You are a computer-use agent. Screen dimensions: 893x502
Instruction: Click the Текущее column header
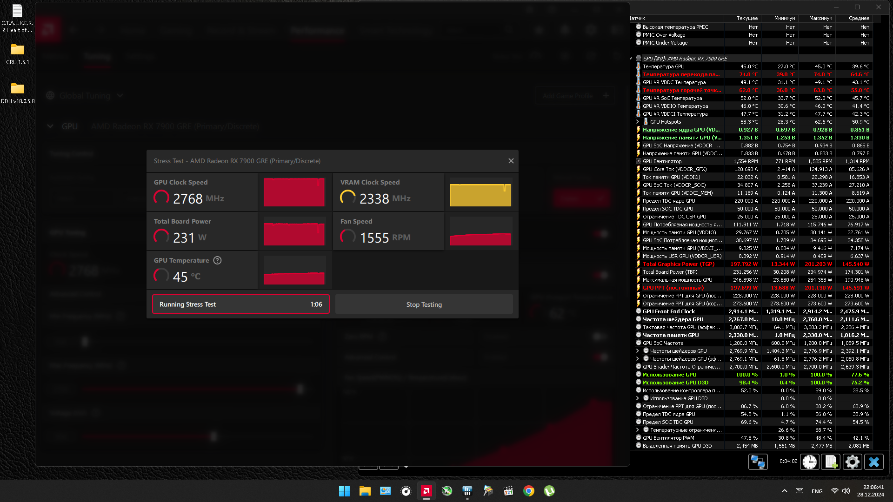pyautogui.click(x=747, y=18)
